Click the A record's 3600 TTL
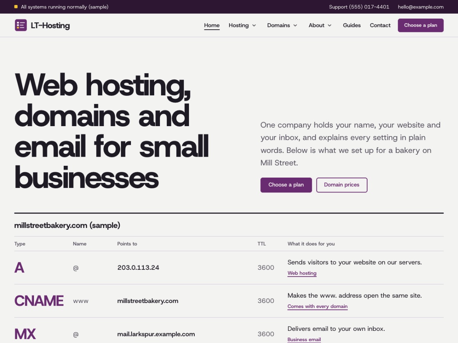The height and width of the screenshot is (343, 458). tap(266, 268)
